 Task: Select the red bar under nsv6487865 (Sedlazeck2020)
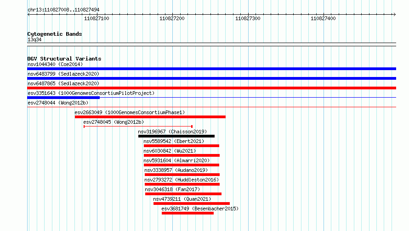211,88
